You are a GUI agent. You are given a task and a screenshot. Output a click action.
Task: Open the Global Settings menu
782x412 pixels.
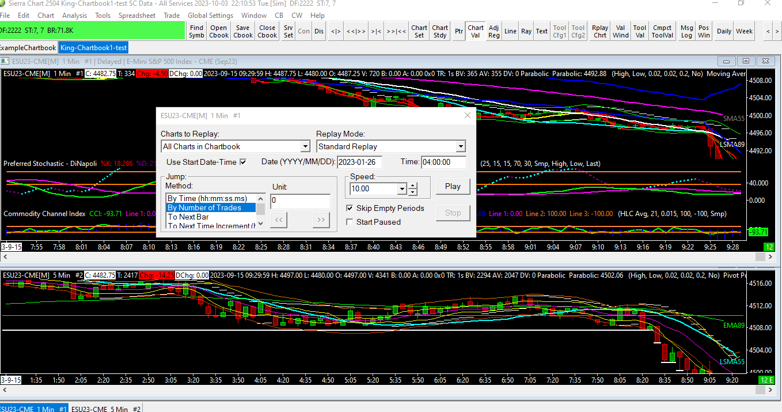point(210,16)
